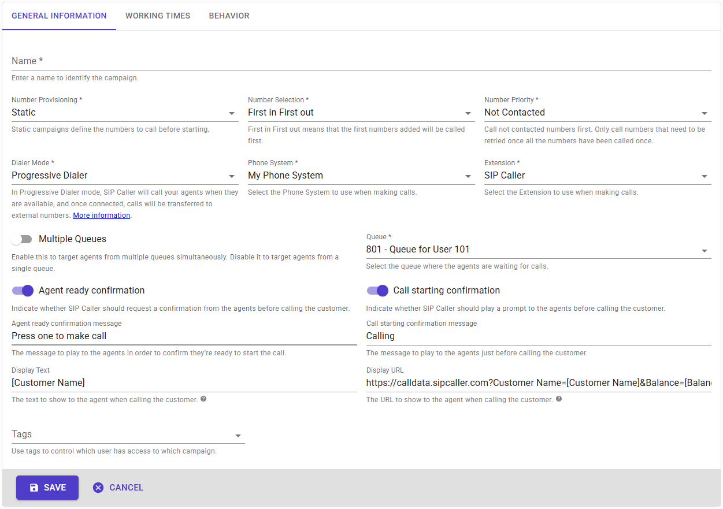Disable the Call starting confirmation toggle

coord(377,291)
